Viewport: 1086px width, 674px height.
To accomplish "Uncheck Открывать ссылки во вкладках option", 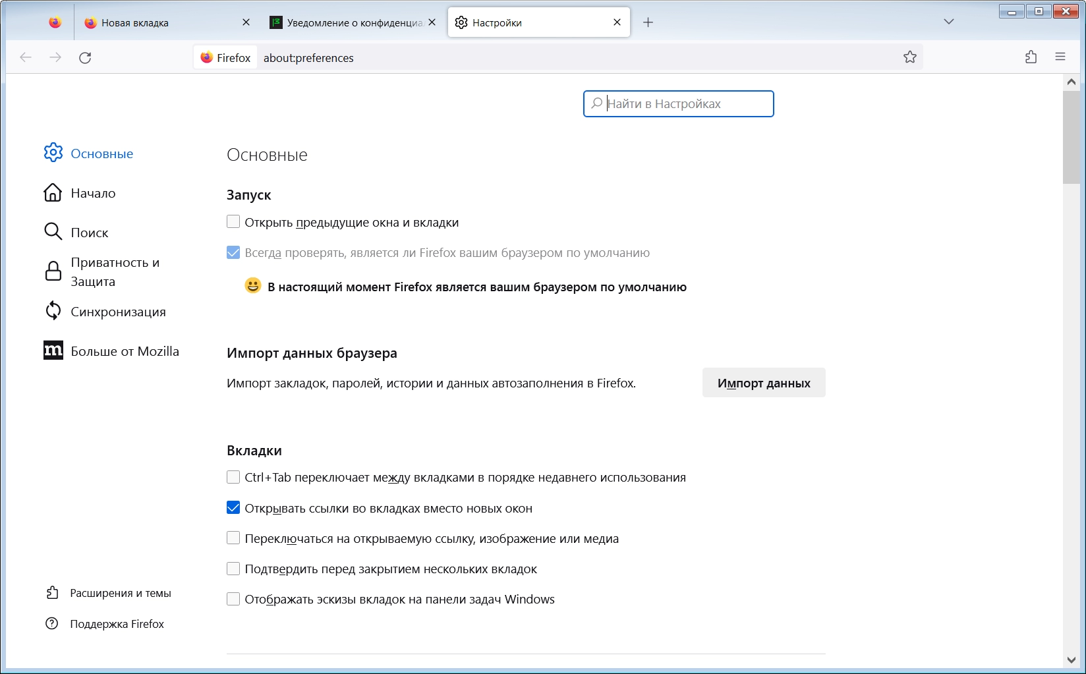I will [x=233, y=508].
